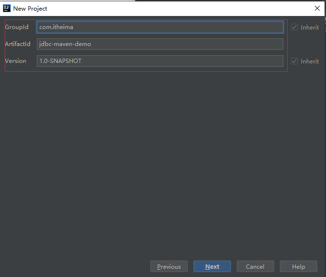
Task: Open Help for this dialog
Action: tap(298, 266)
